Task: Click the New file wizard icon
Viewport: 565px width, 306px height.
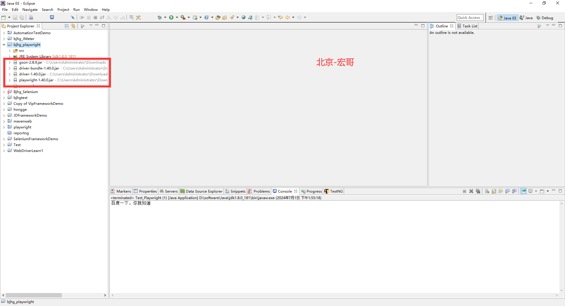Action: point(4,18)
